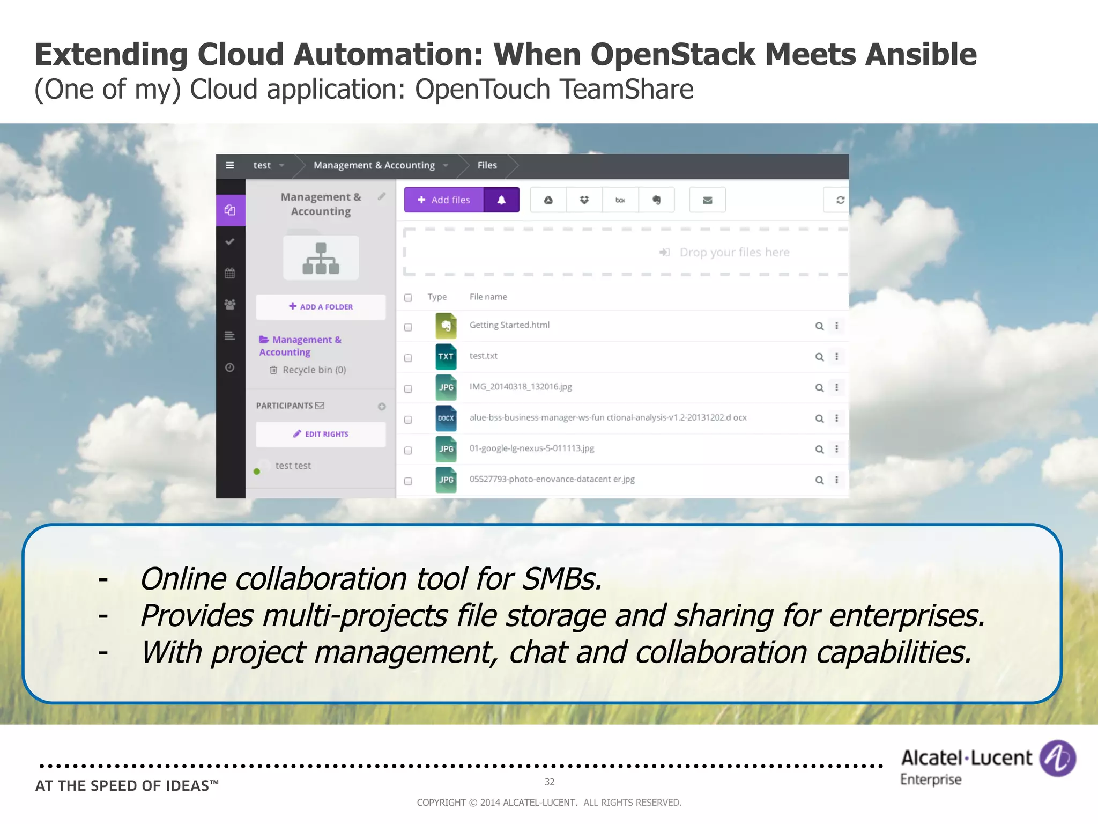
Task: Expand the test breadcrumb dropdown
Action: [x=282, y=166]
